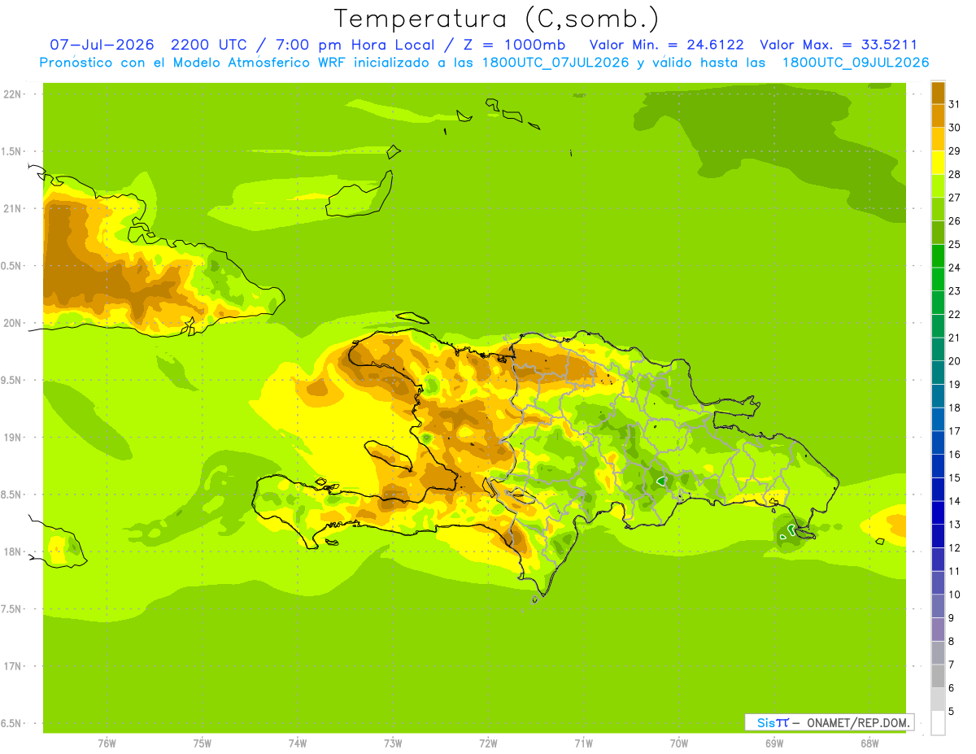This screenshot has width=976, height=754.
Task: Click the colorbar label '7'
Action: pyautogui.click(x=952, y=665)
